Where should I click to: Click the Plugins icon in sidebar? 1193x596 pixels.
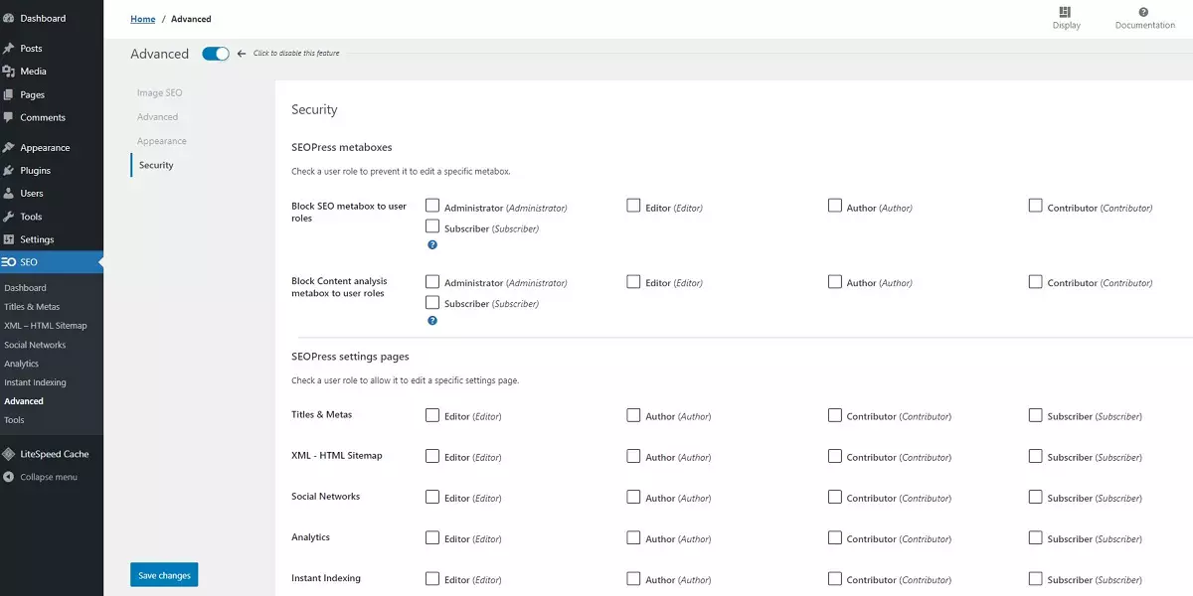pos(9,171)
